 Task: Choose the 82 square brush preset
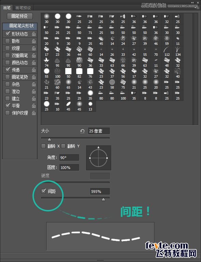coord(79,73)
